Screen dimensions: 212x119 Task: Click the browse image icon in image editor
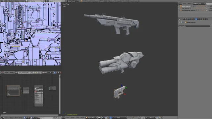click(x=16, y=73)
